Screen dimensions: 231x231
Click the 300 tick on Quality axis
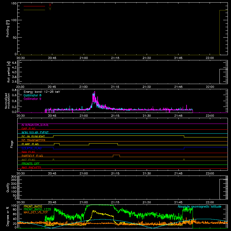pos(14,177)
